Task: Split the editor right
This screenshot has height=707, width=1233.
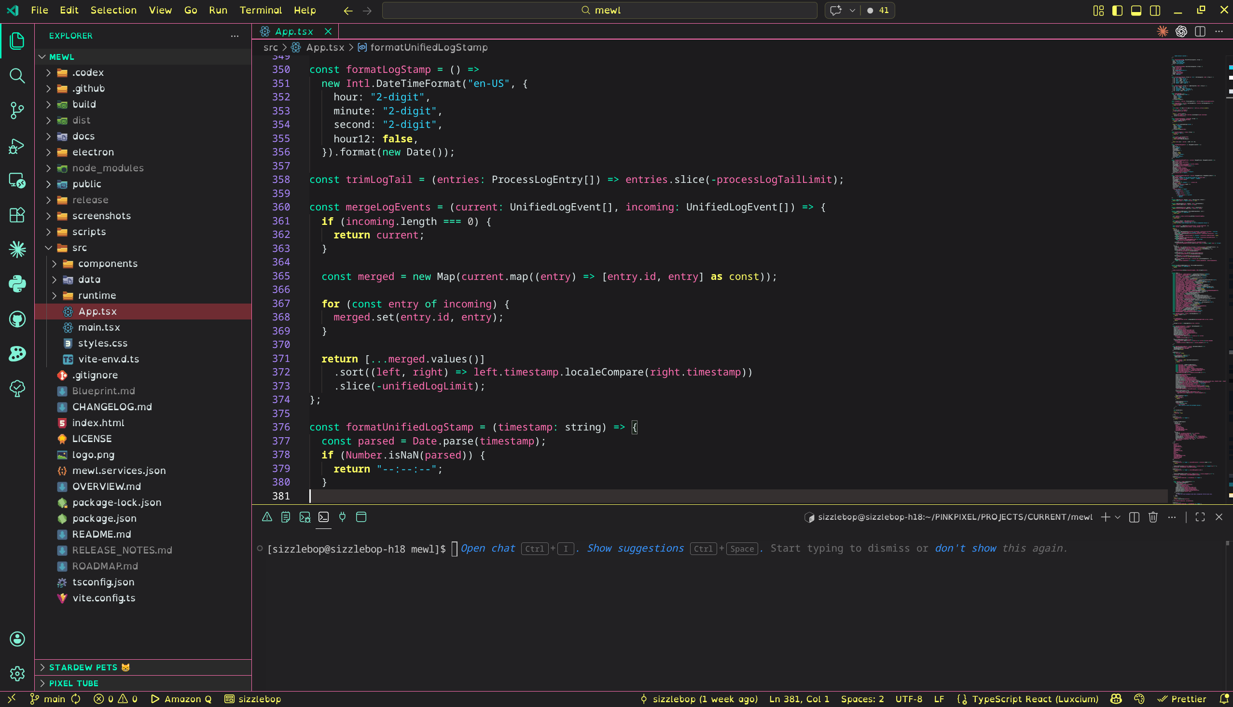Action: 1200,31
